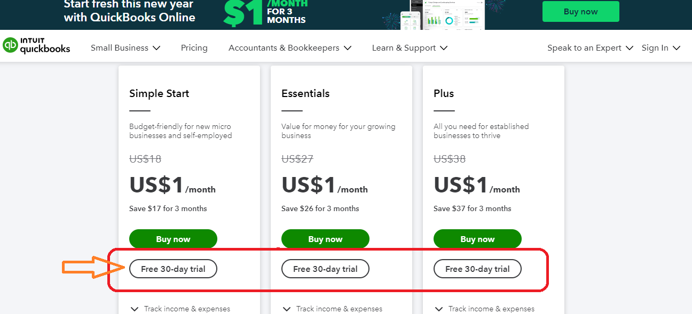Click Buy now for the Essentials plan

click(325, 239)
